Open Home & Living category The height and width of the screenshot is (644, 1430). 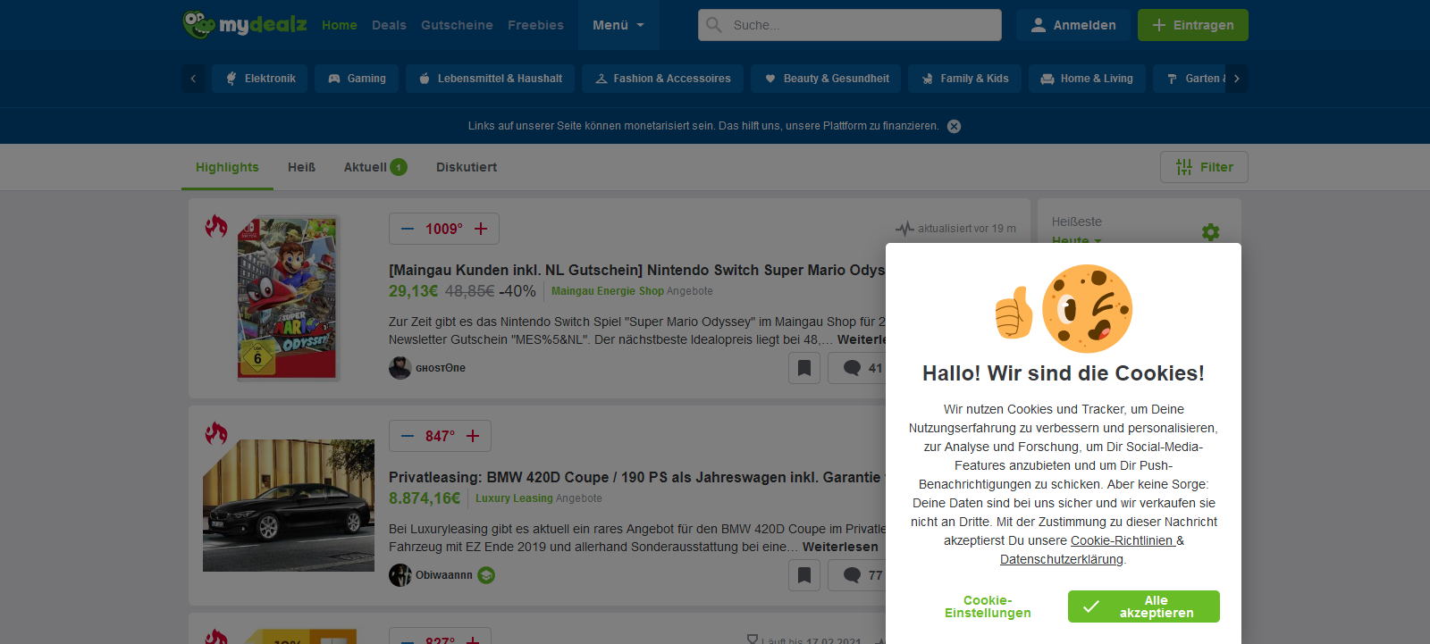1087,79
